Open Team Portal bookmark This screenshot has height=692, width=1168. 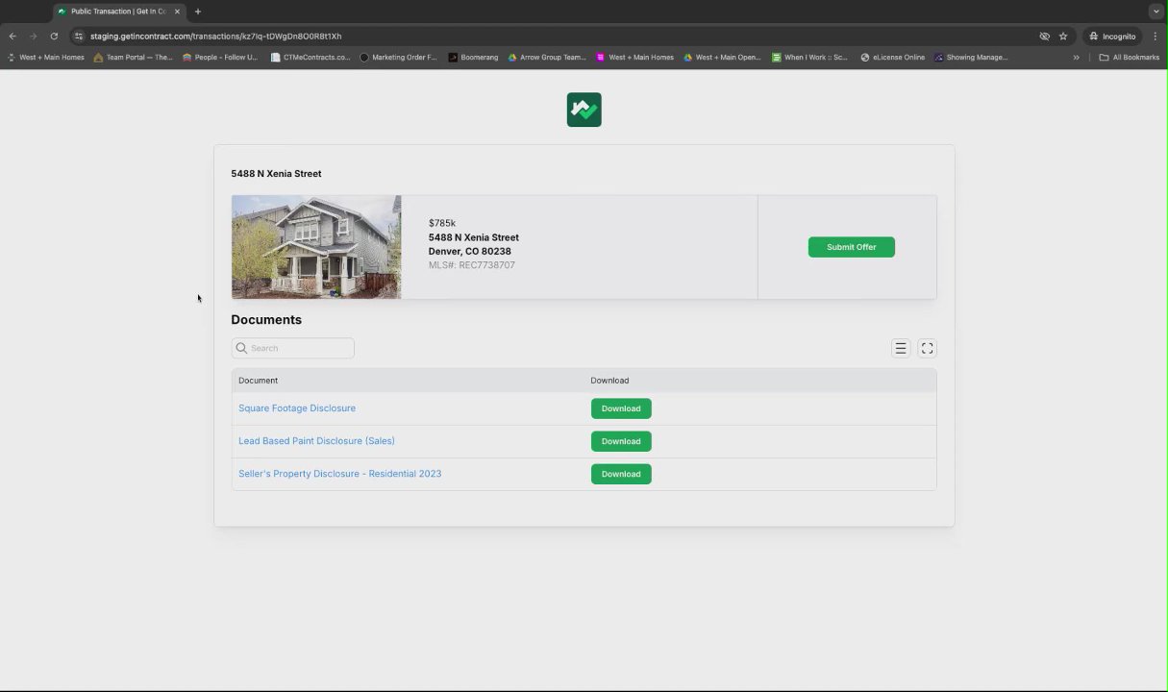[133, 58]
